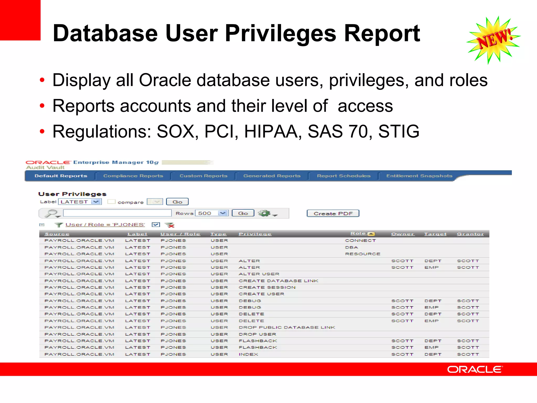Click the ALTER USER privilege cell

click(x=259, y=274)
